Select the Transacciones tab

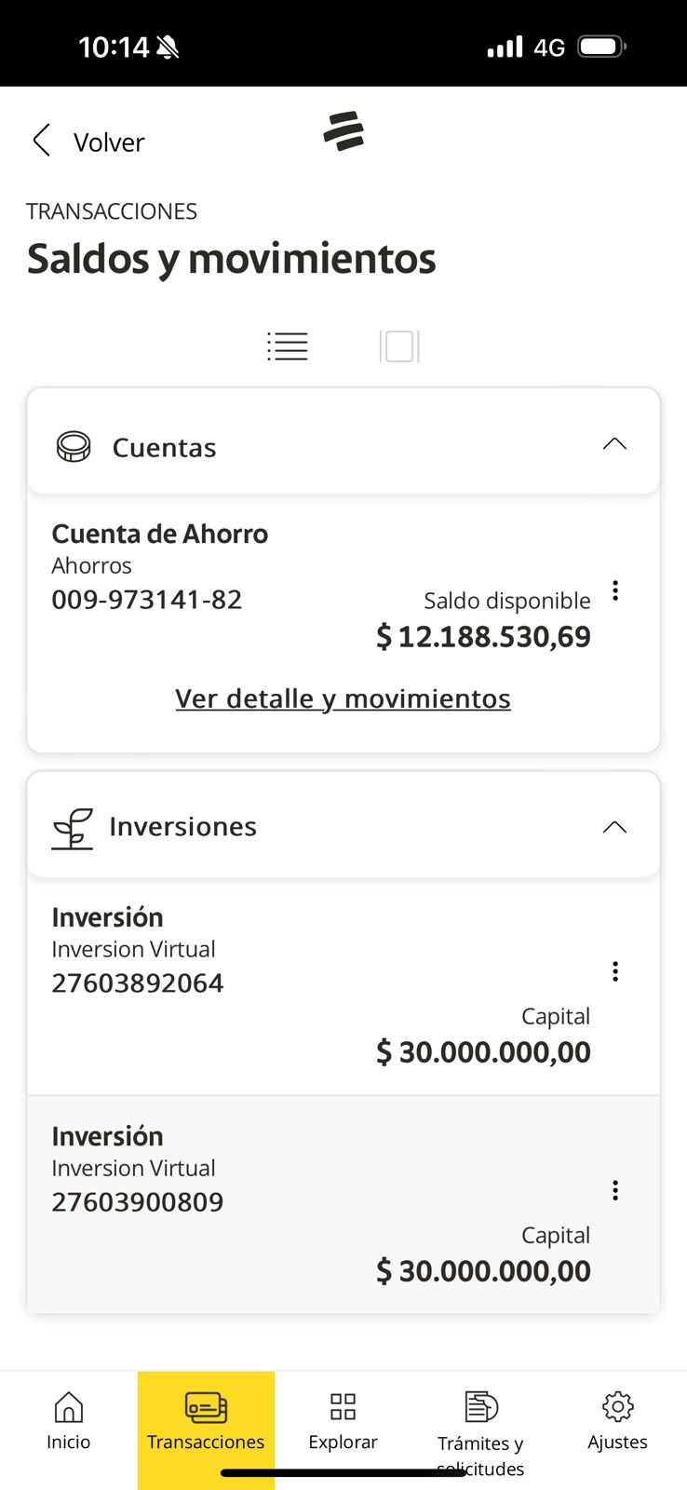pos(206,1420)
